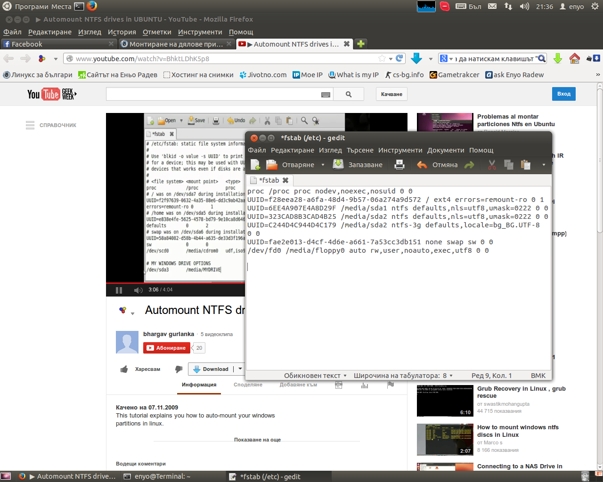Bookmark this page with star icon

click(x=382, y=58)
